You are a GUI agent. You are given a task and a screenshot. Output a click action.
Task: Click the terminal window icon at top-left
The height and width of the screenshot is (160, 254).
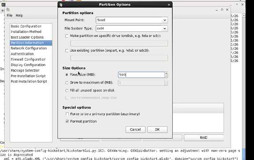click(4, 5)
